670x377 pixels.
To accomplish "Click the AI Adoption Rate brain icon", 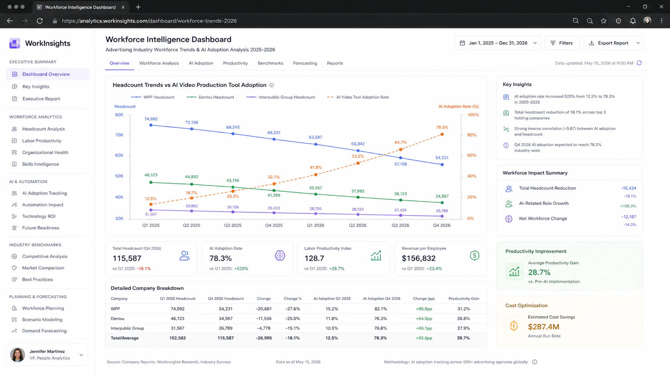I will click(280, 255).
